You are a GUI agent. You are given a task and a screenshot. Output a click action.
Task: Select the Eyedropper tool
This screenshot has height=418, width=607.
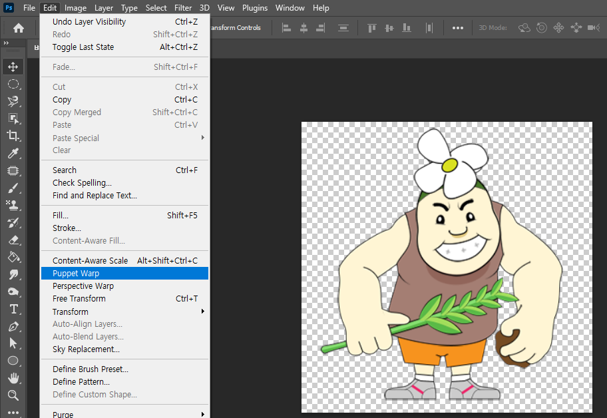[x=13, y=153]
